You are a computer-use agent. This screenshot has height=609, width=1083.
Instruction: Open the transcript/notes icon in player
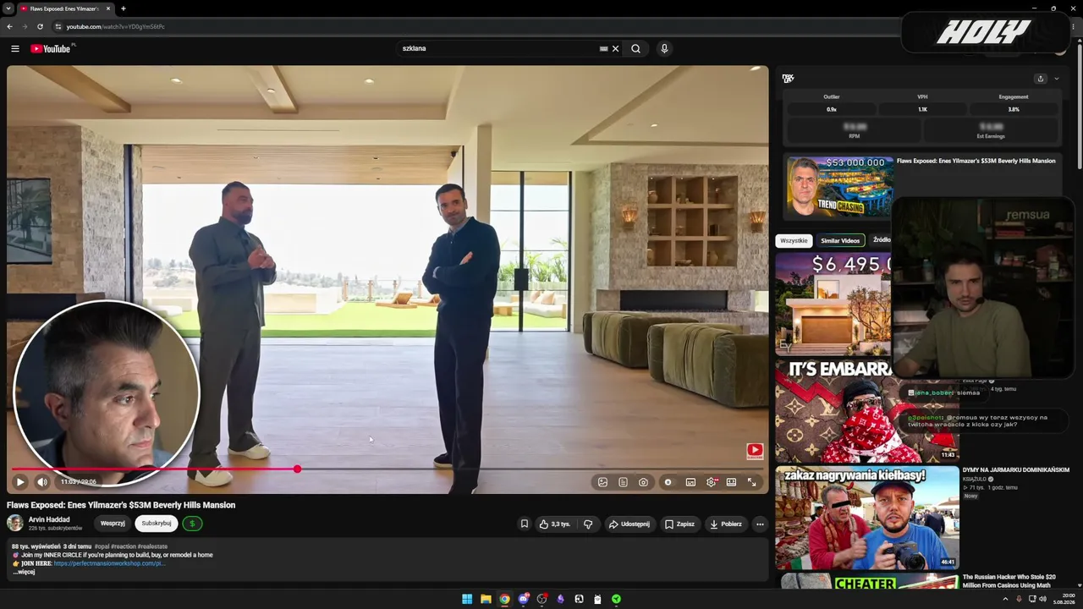[x=623, y=482]
